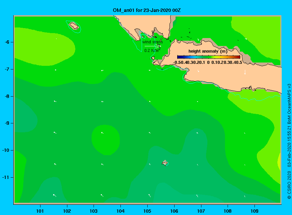Click the -7 latitude axis label
This screenshot has height=215, width=292.
7,69
